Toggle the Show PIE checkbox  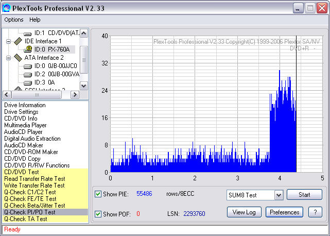[98, 194]
